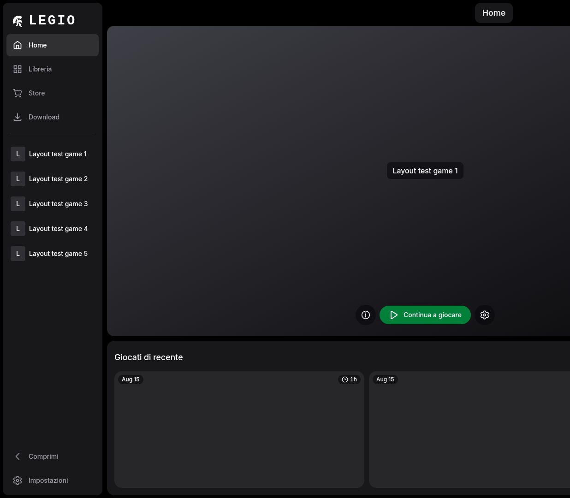Screen dimensions: 570x498
Task: Click the play triangle icon
Action: (394, 315)
